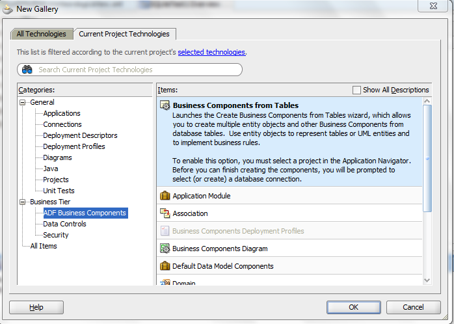Focus the Search Current Project Technologies field

[129, 70]
